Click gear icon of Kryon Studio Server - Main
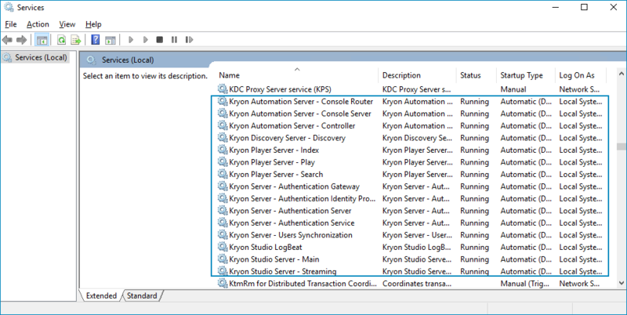This screenshot has width=627, height=315. click(223, 259)
